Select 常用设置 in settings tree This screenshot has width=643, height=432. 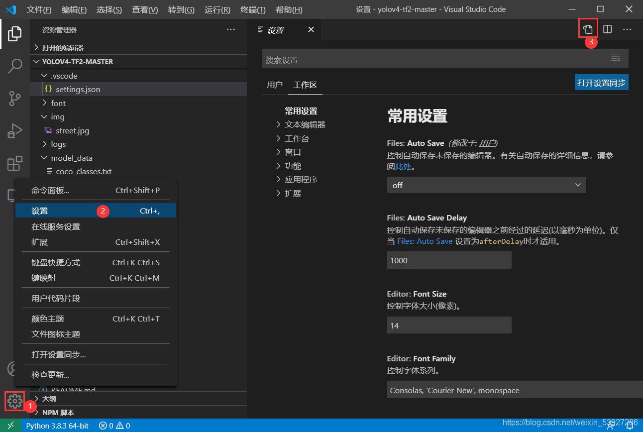tap(301, 111)
